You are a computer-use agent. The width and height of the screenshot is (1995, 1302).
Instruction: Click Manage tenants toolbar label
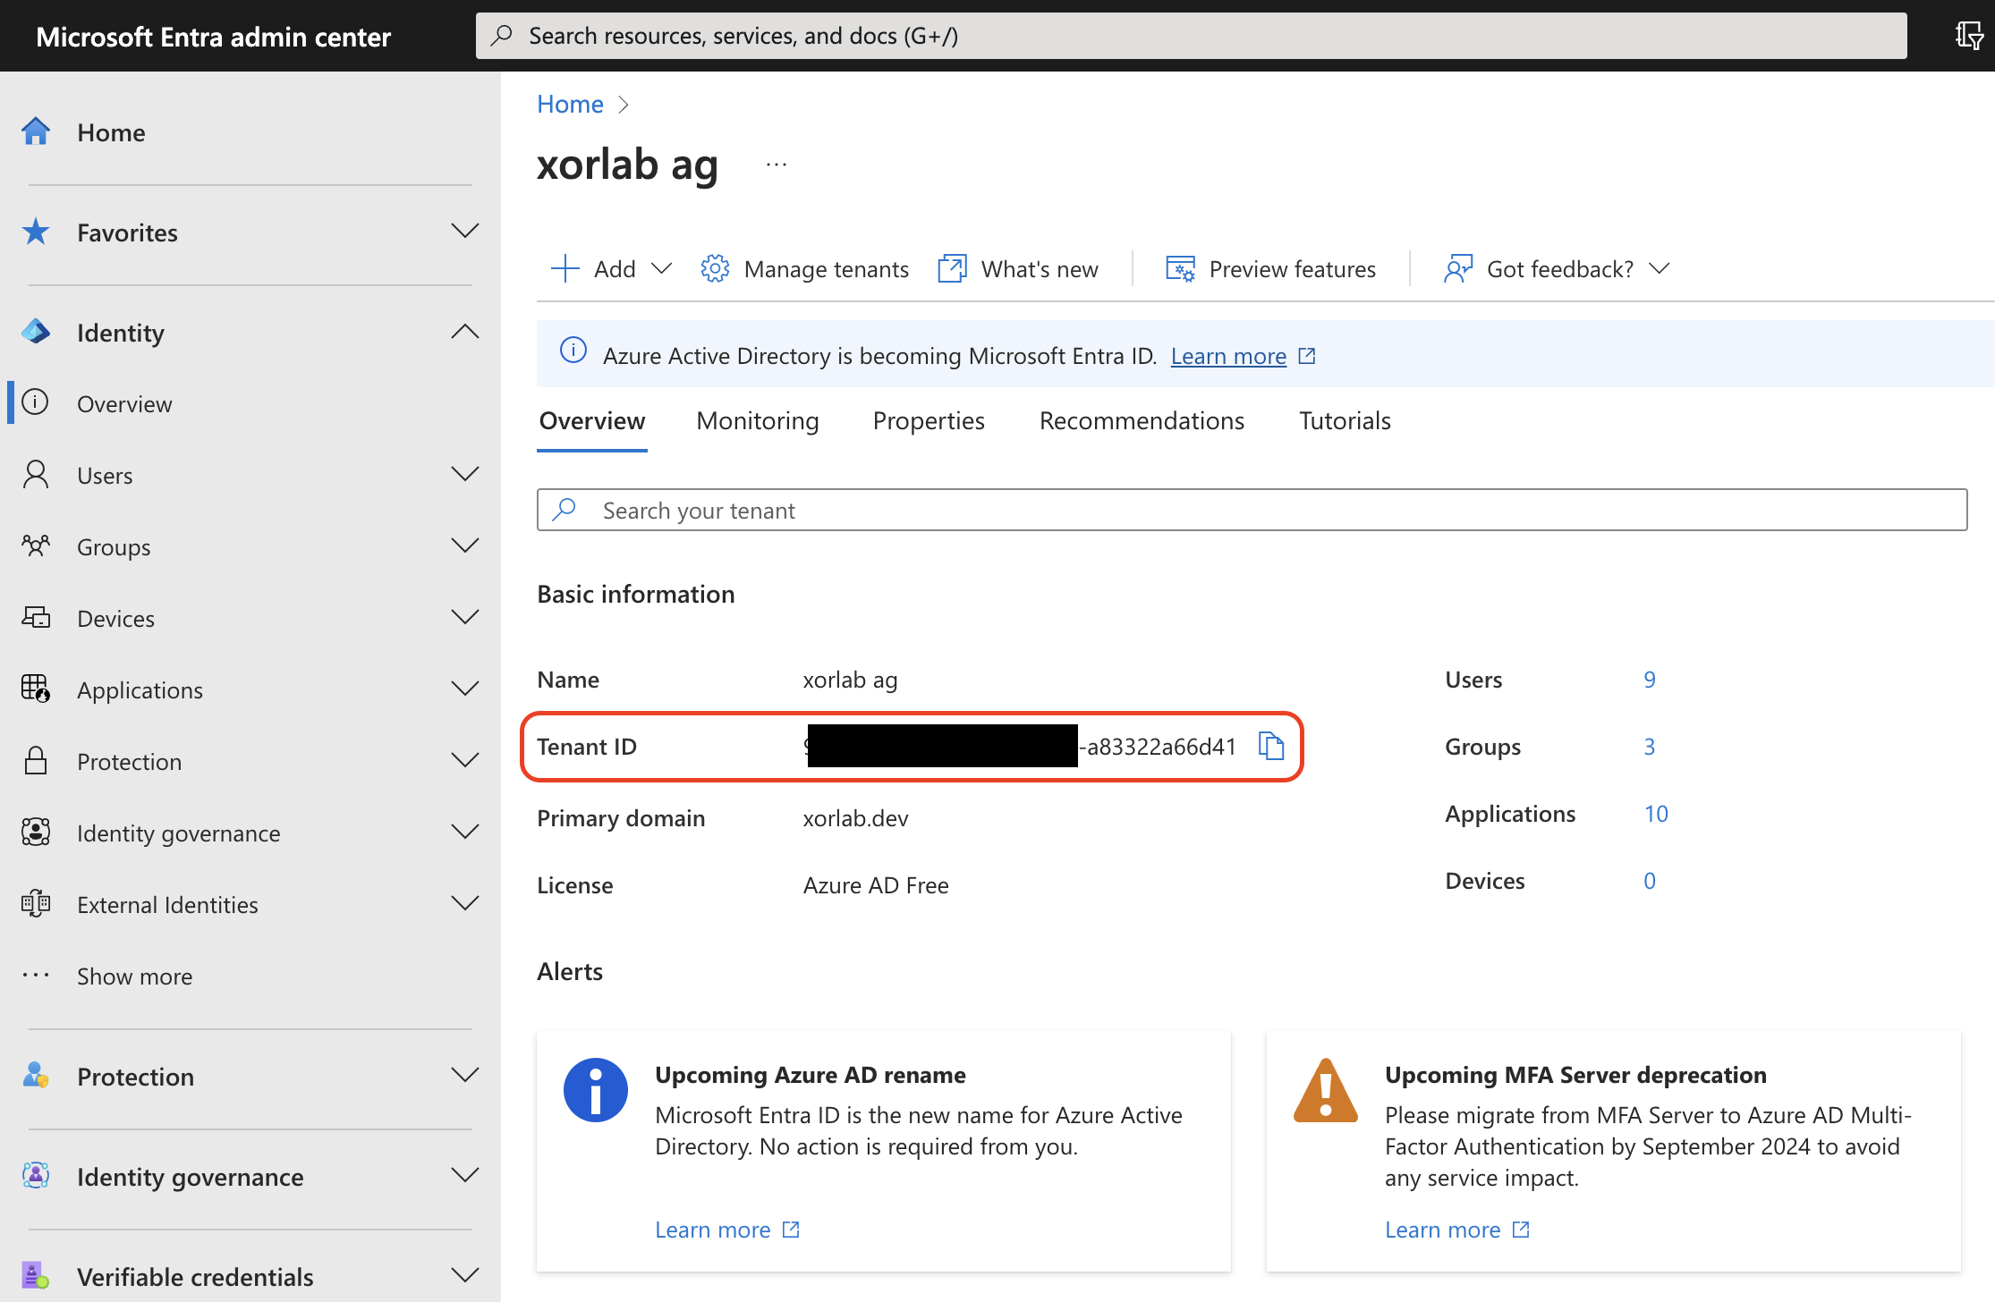827,269
